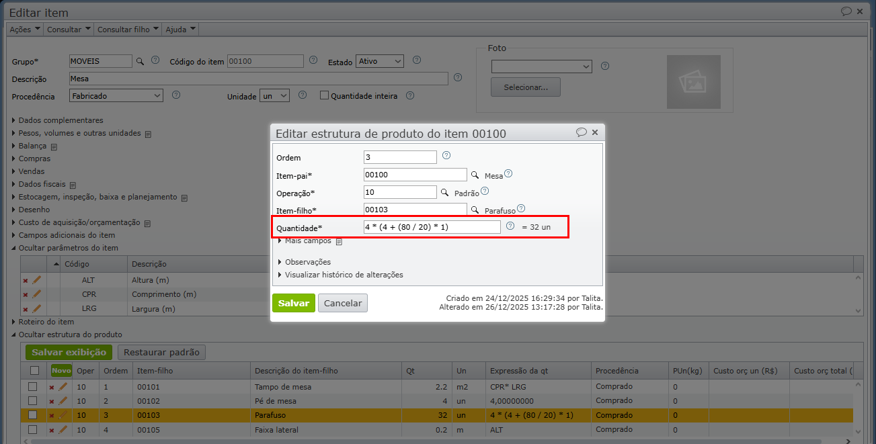The image size is (876, 444).
Task: Click the search icon next to Operação field
Action: pos(444,192)
